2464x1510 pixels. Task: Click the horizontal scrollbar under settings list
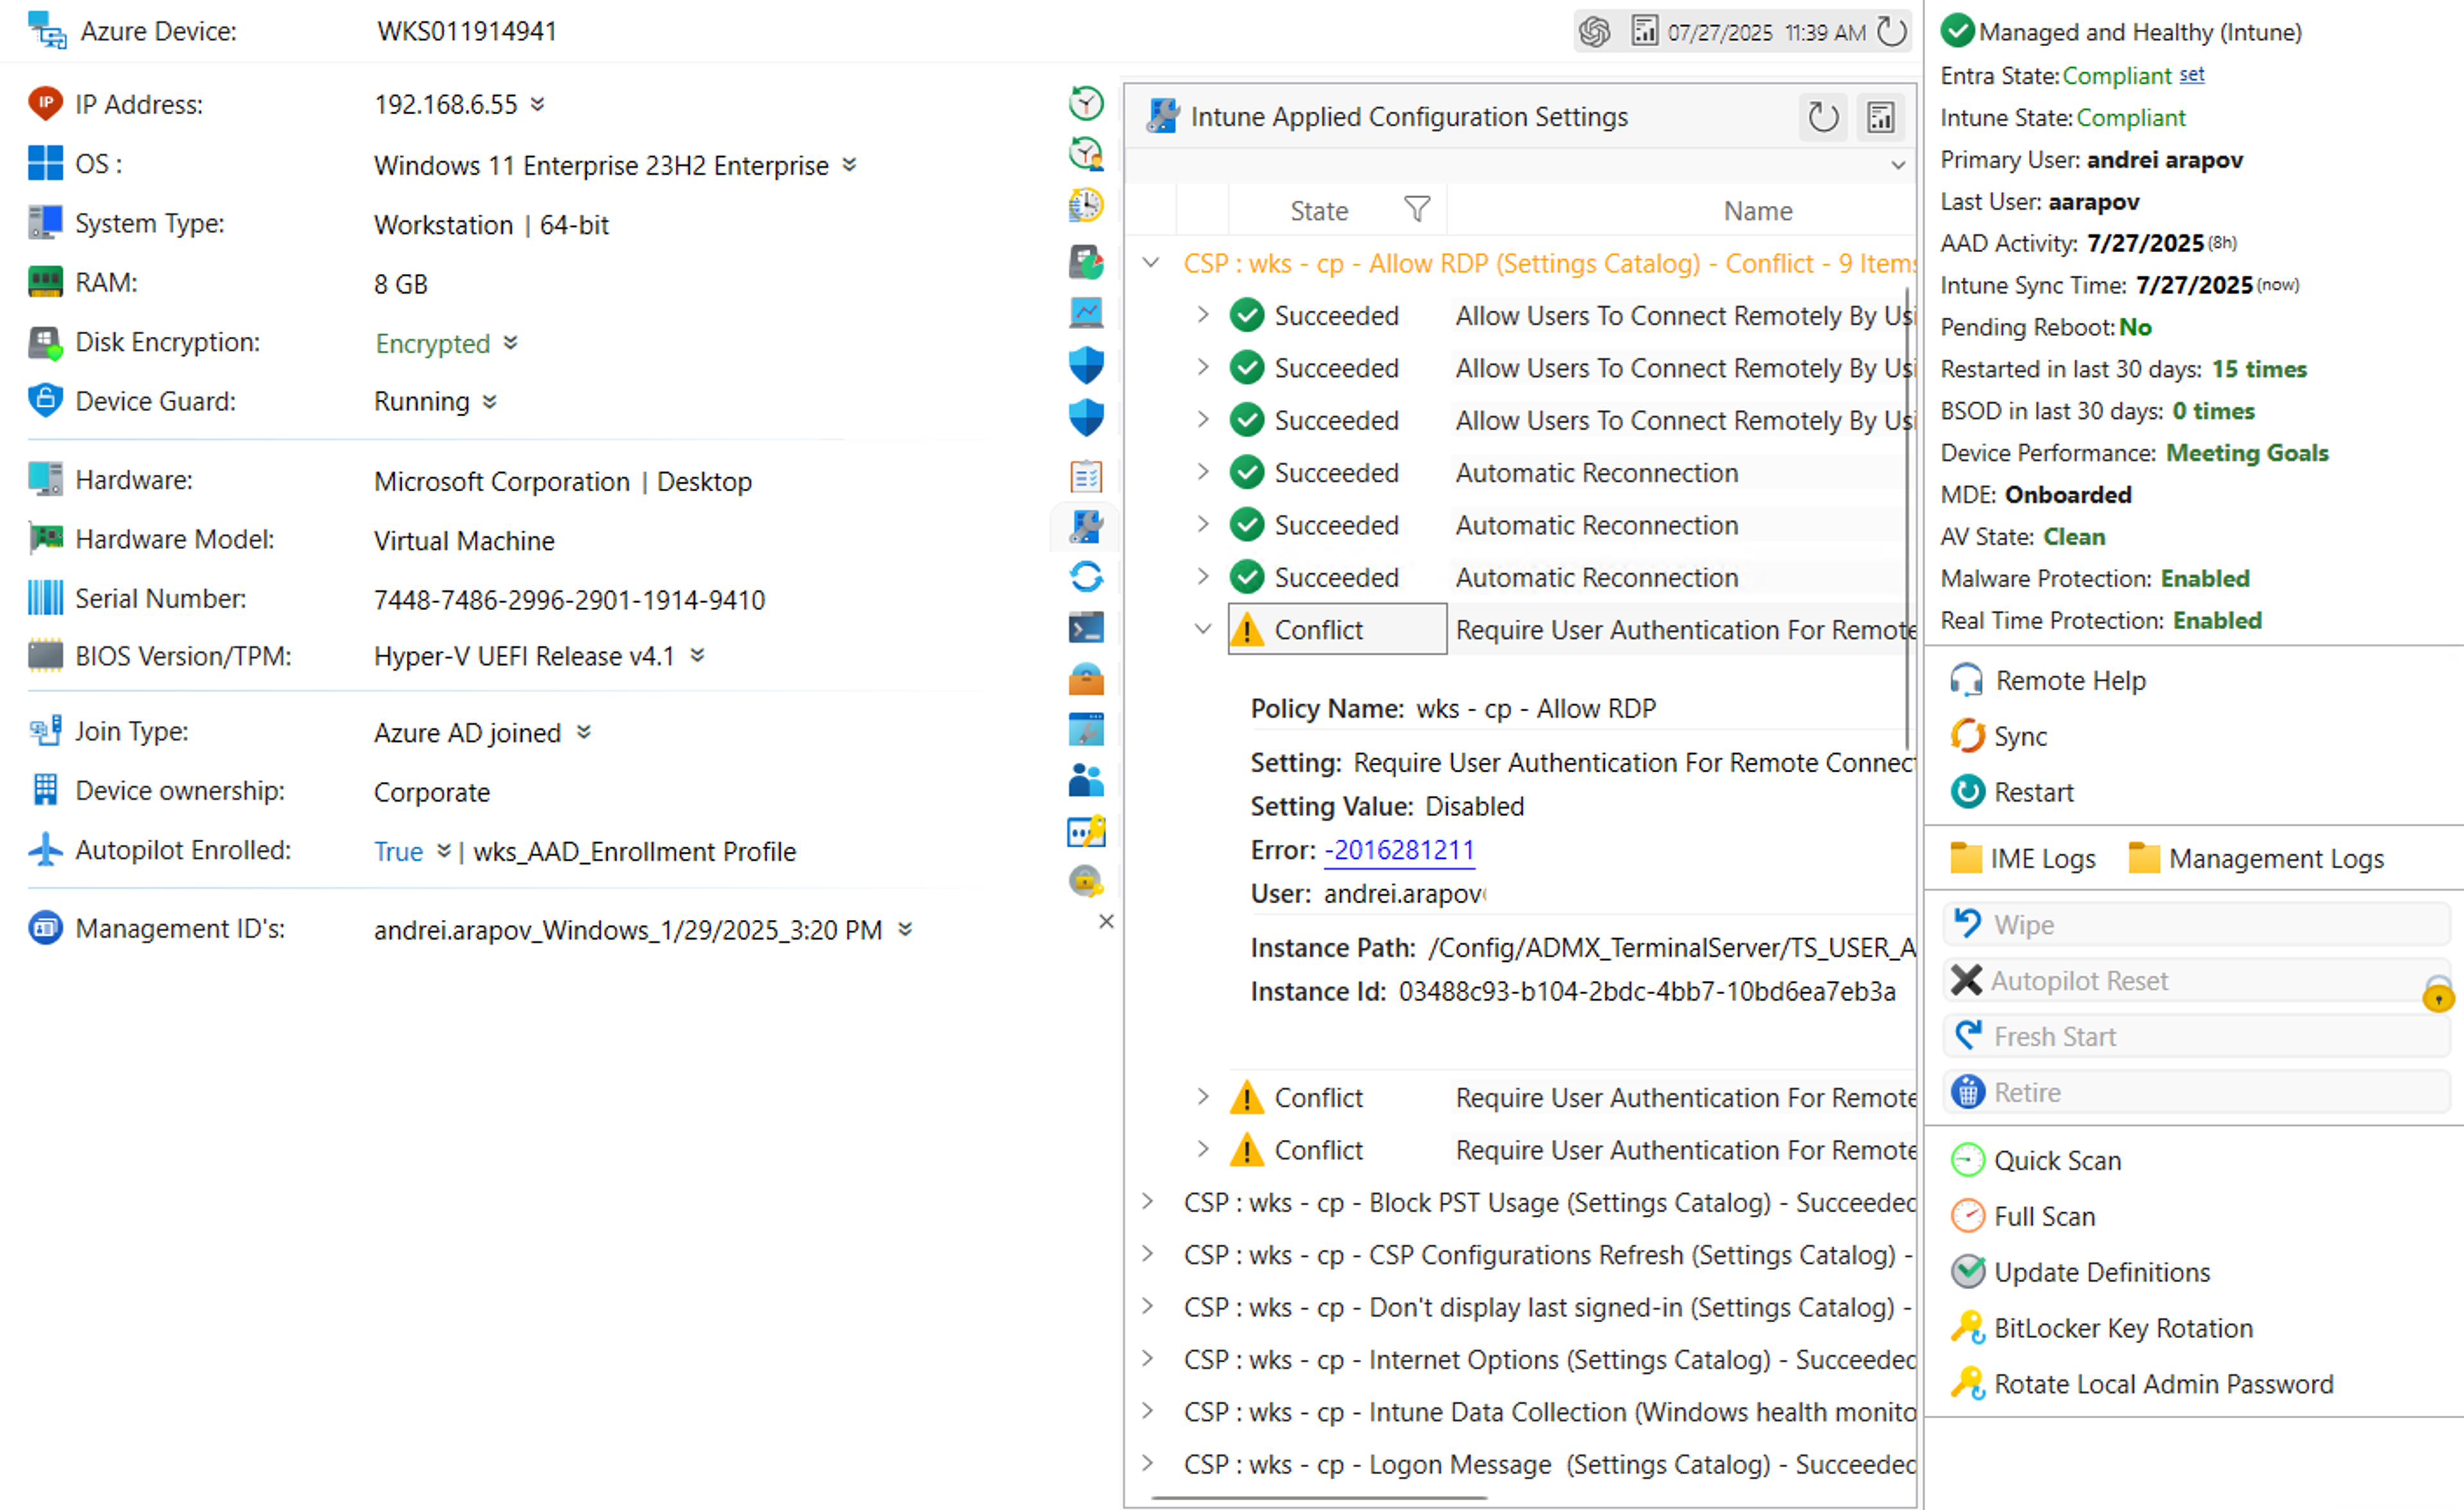pyautogui.click(x=1319, y=1497)
